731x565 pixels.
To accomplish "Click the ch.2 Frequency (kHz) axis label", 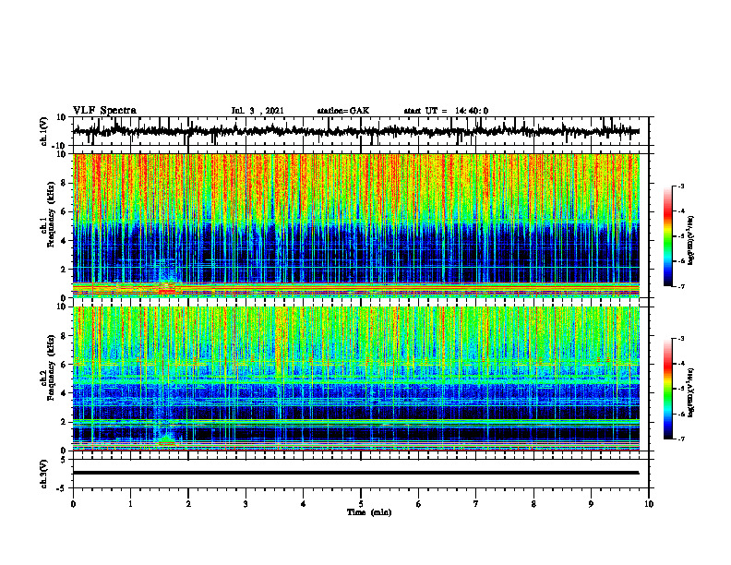I will click(49, 367).
